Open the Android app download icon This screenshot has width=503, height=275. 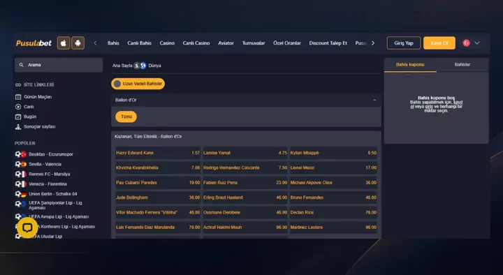(x=78, y=43)
